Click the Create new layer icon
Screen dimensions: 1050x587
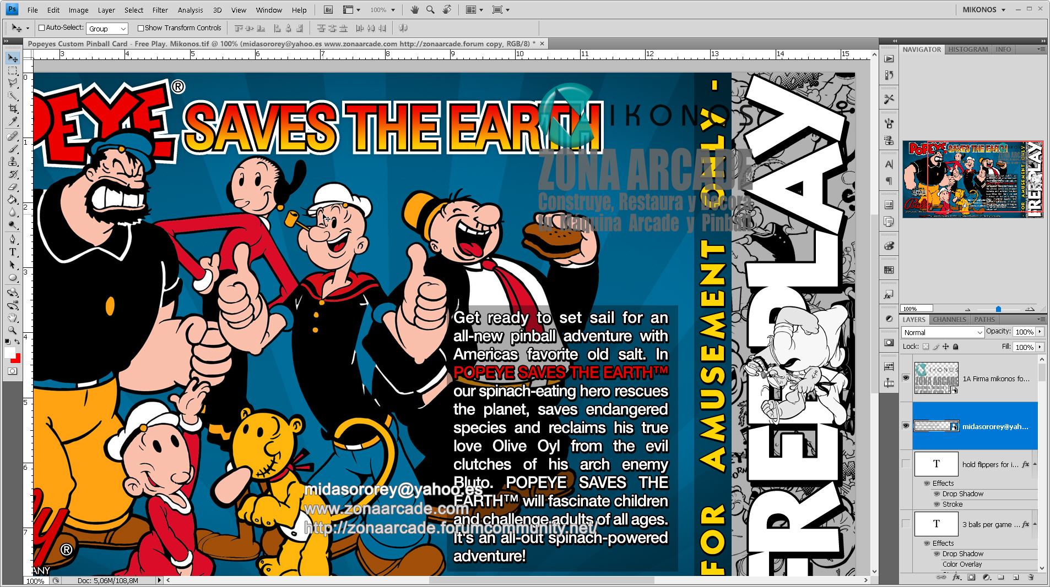[1015, 577]
